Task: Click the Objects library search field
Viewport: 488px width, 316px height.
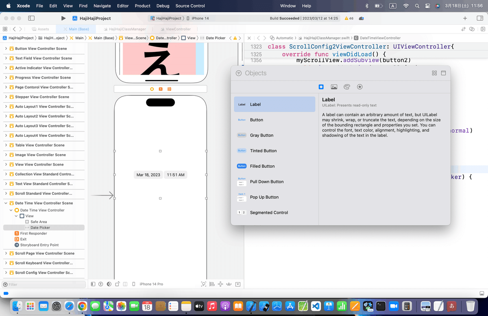Action: point(331,73)
